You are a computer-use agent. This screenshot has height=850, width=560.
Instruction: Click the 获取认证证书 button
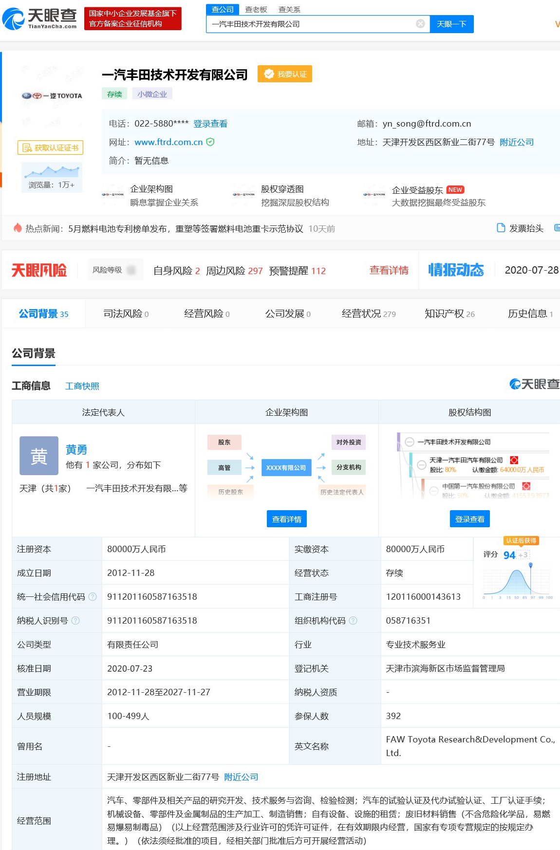point(51,148)
